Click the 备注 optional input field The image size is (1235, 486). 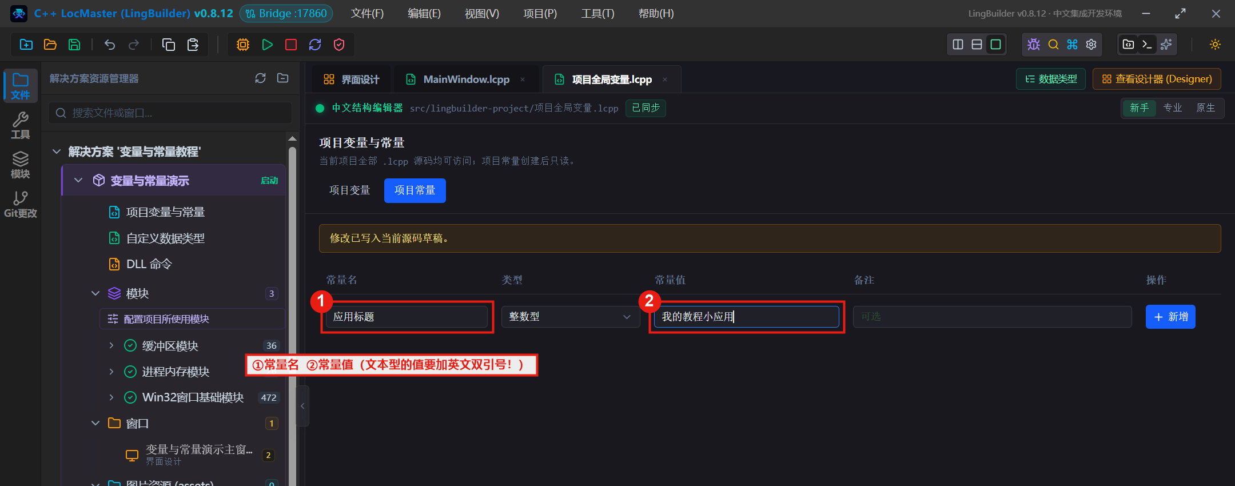click(x=992, y=317)
